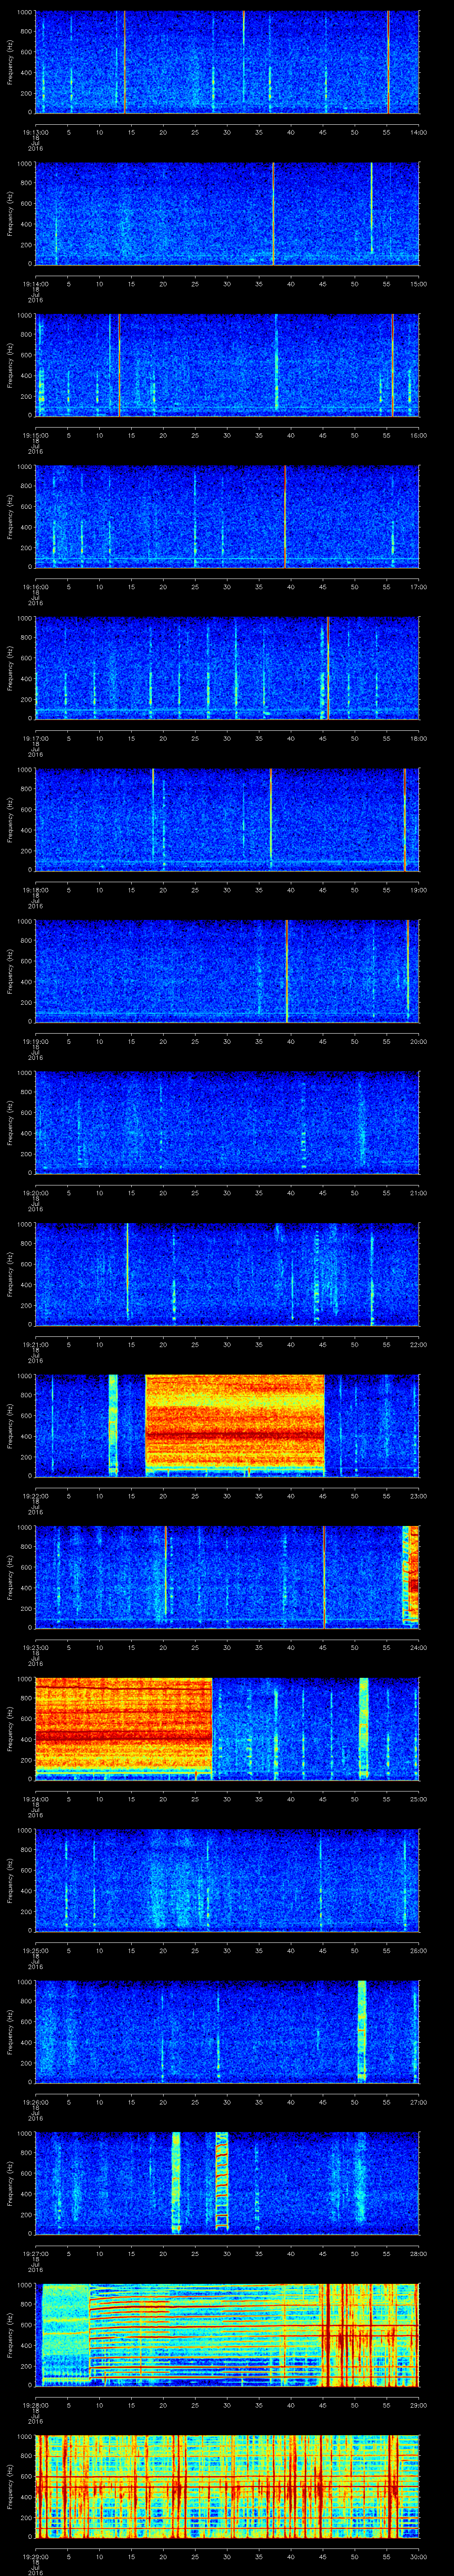Click the 19:13:00 start time label

pyautogui.click(x=36, y=131)
